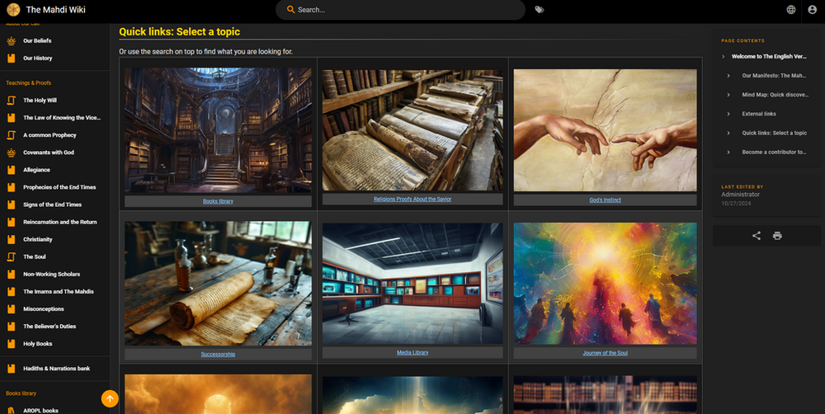This screenshot has width=825, height=414.
Task: Click the media room shelves thumbnail
Action: coord(412,283)
